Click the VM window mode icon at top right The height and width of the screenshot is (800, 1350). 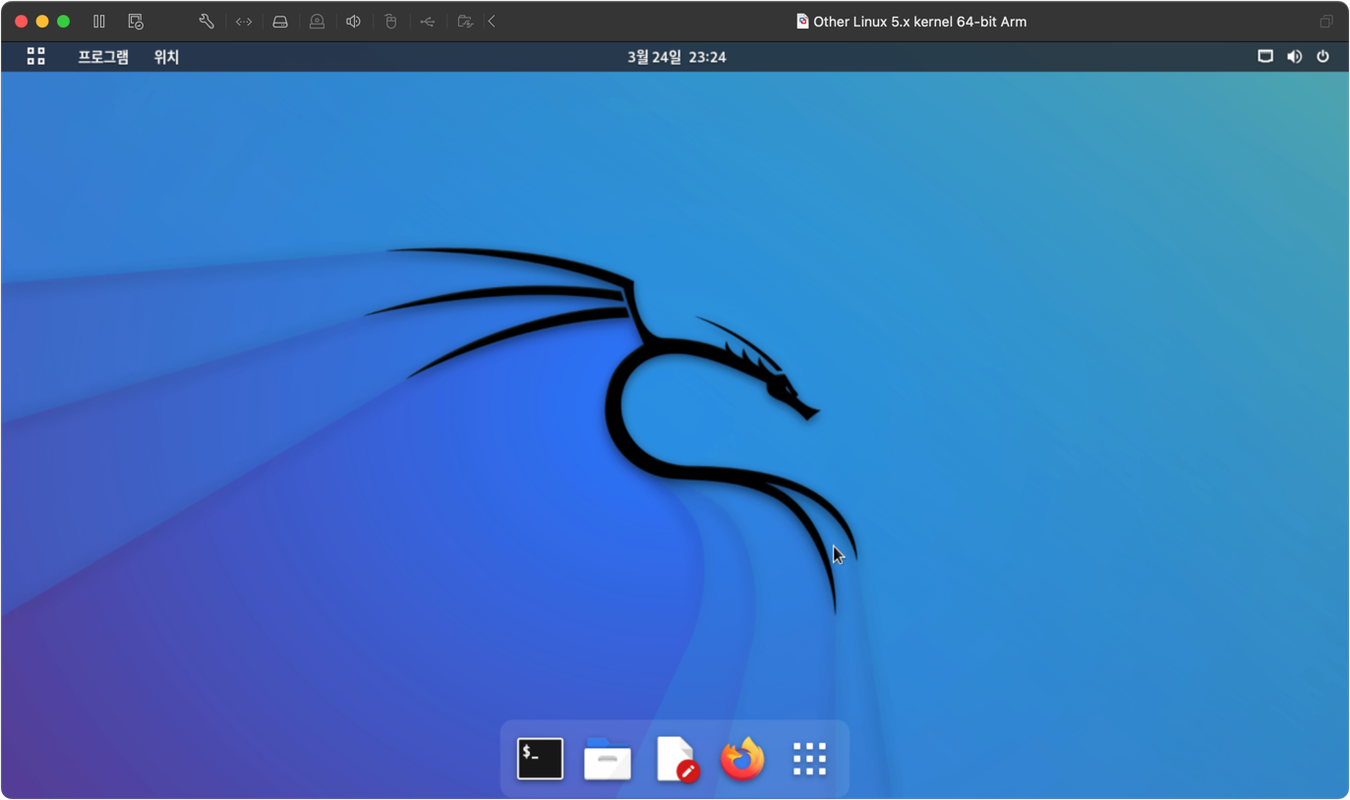pos(1326,22)
